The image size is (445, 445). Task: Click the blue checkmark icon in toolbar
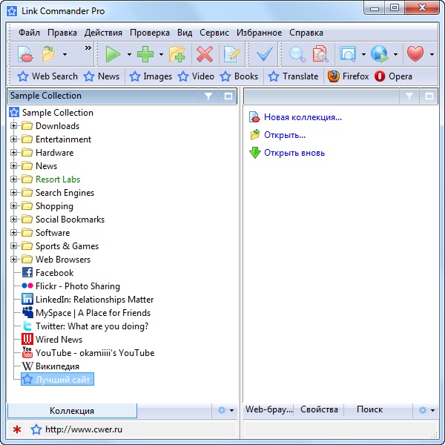(x=264, y=54)
